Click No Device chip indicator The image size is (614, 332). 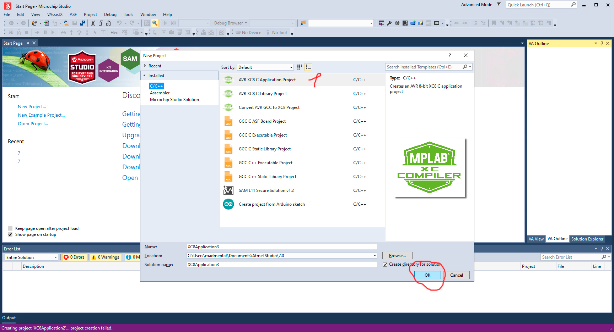248,33
